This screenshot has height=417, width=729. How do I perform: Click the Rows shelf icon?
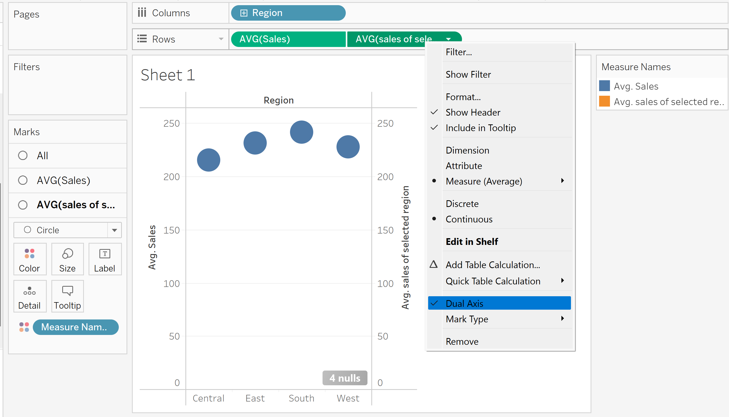click(142, 39)
